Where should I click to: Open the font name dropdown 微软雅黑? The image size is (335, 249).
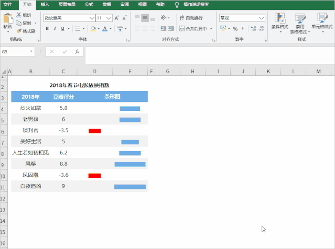click(68, 18)
